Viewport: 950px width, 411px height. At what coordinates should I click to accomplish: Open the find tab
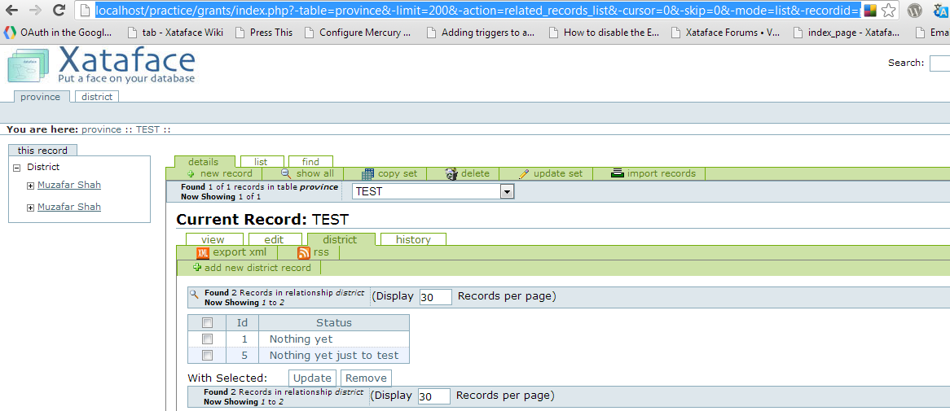pos(310,162)
